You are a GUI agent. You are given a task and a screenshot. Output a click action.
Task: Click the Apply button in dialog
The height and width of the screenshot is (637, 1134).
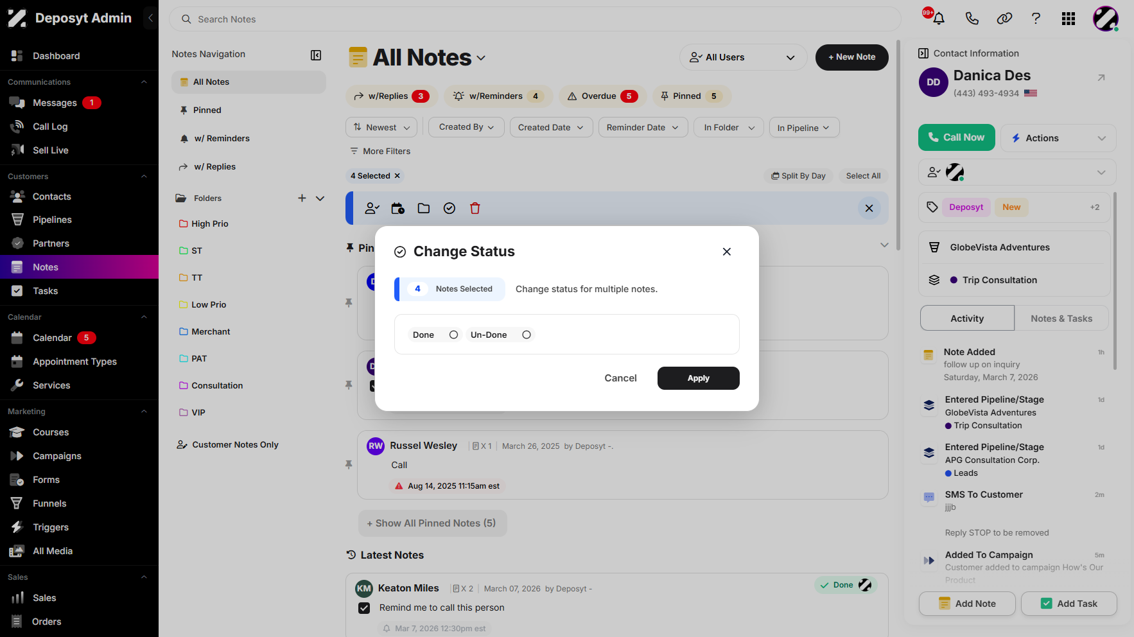tap(699, 378)
